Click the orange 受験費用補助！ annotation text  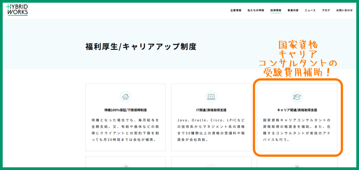[298, 72]
